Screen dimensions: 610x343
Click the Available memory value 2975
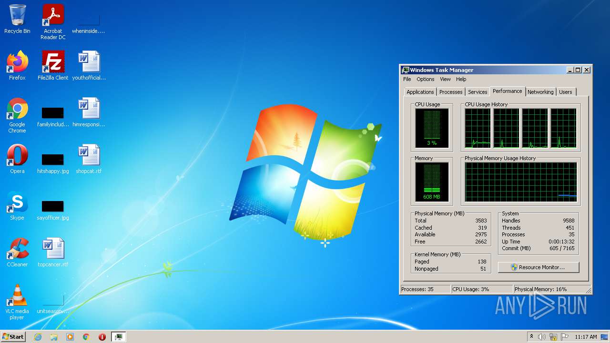(481, 234)
